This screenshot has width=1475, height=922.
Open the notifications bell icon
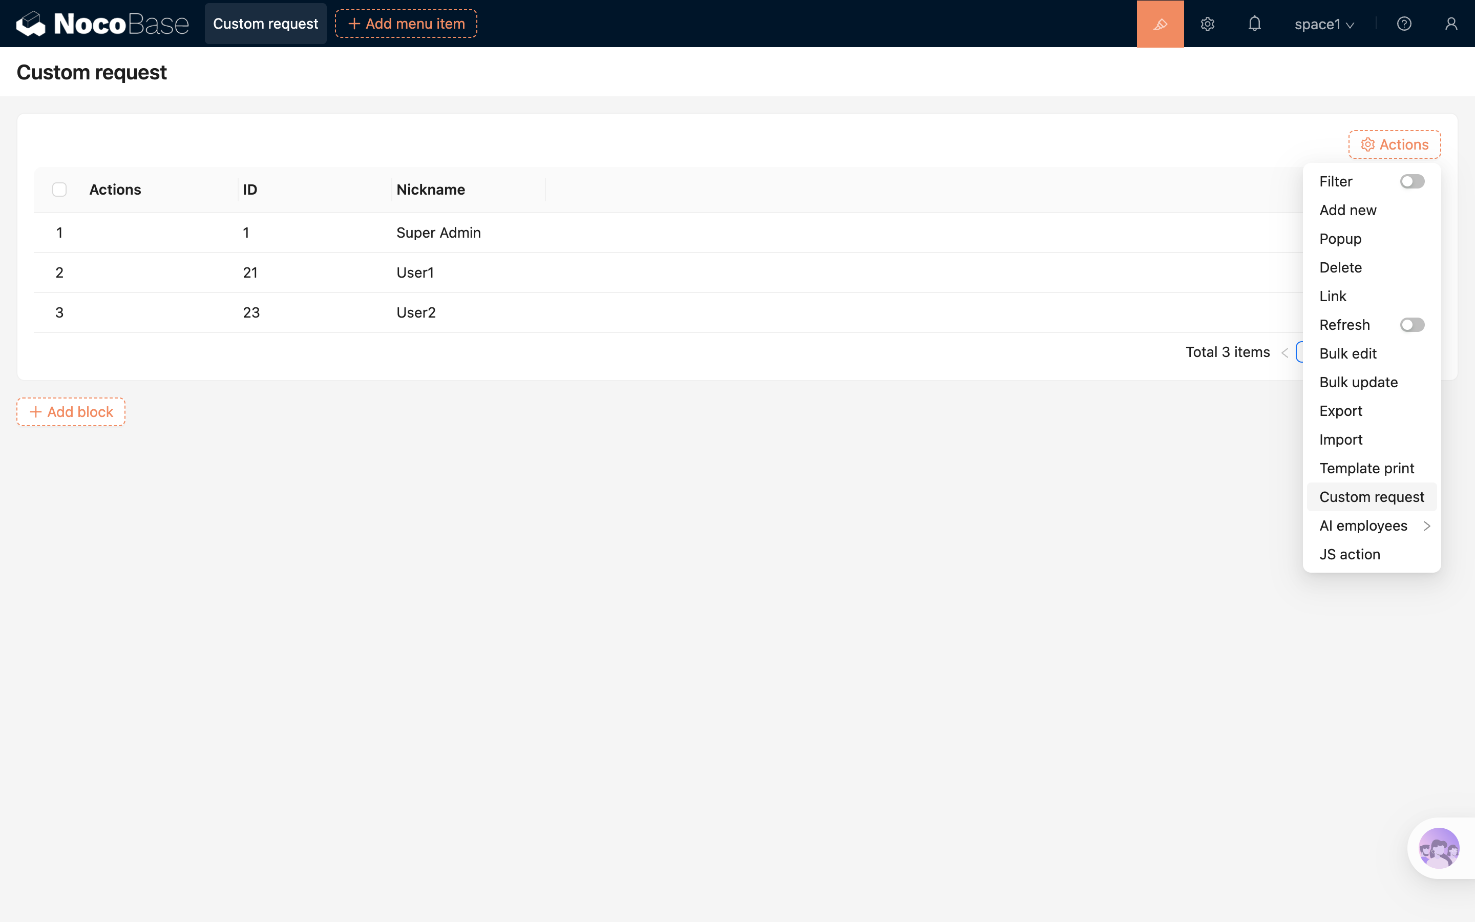(x=1254, y=24)
